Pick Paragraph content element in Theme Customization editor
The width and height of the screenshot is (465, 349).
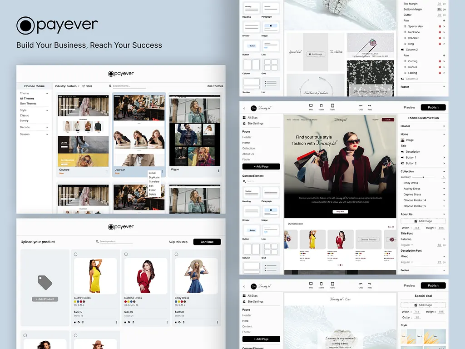[271, 193]
